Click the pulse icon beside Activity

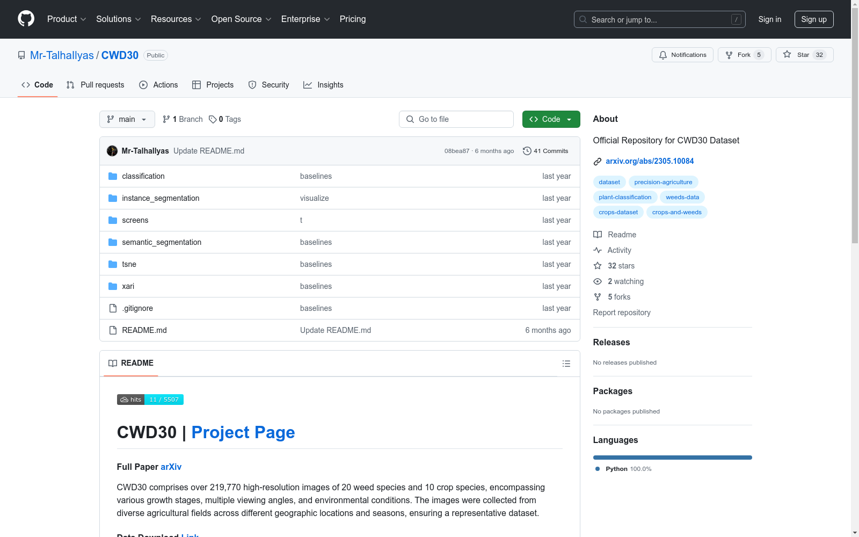coord(598,250)
